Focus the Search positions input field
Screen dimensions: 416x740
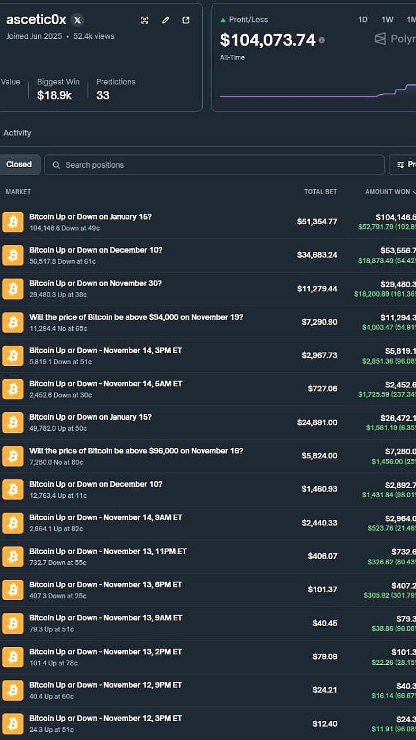click(220, 165)
